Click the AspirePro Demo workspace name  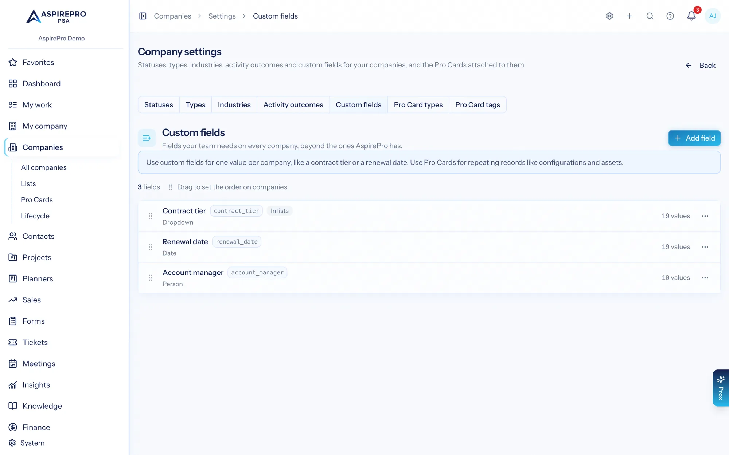pos(62,39)
